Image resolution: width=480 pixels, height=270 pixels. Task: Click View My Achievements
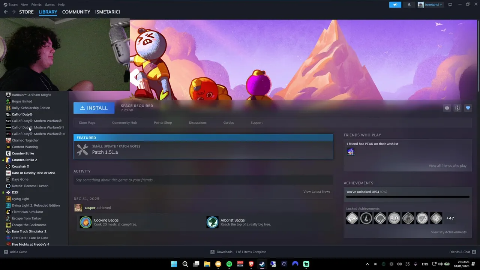448,232
